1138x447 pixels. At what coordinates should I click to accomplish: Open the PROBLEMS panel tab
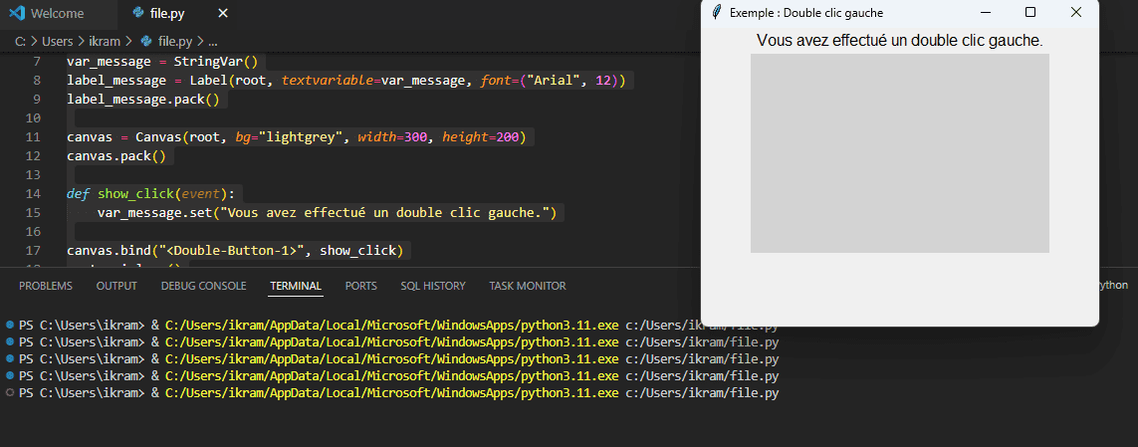tap(46, 286)
